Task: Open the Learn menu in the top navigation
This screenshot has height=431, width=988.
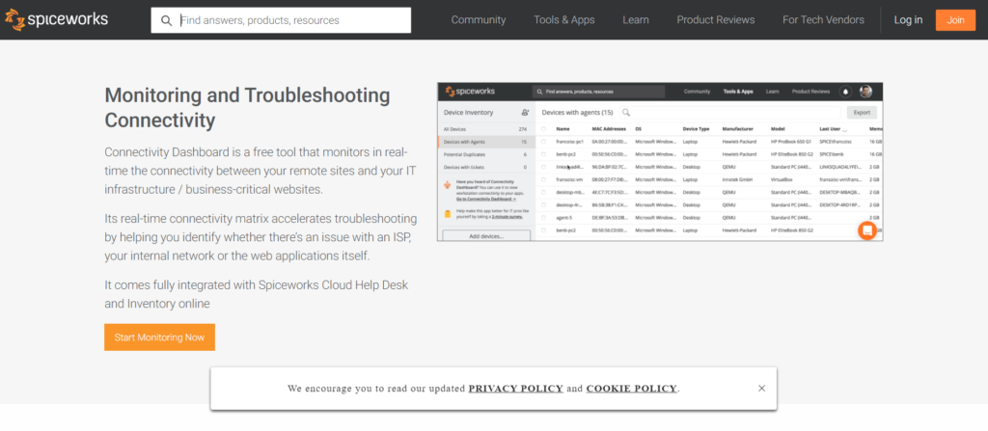Action: 636,20
